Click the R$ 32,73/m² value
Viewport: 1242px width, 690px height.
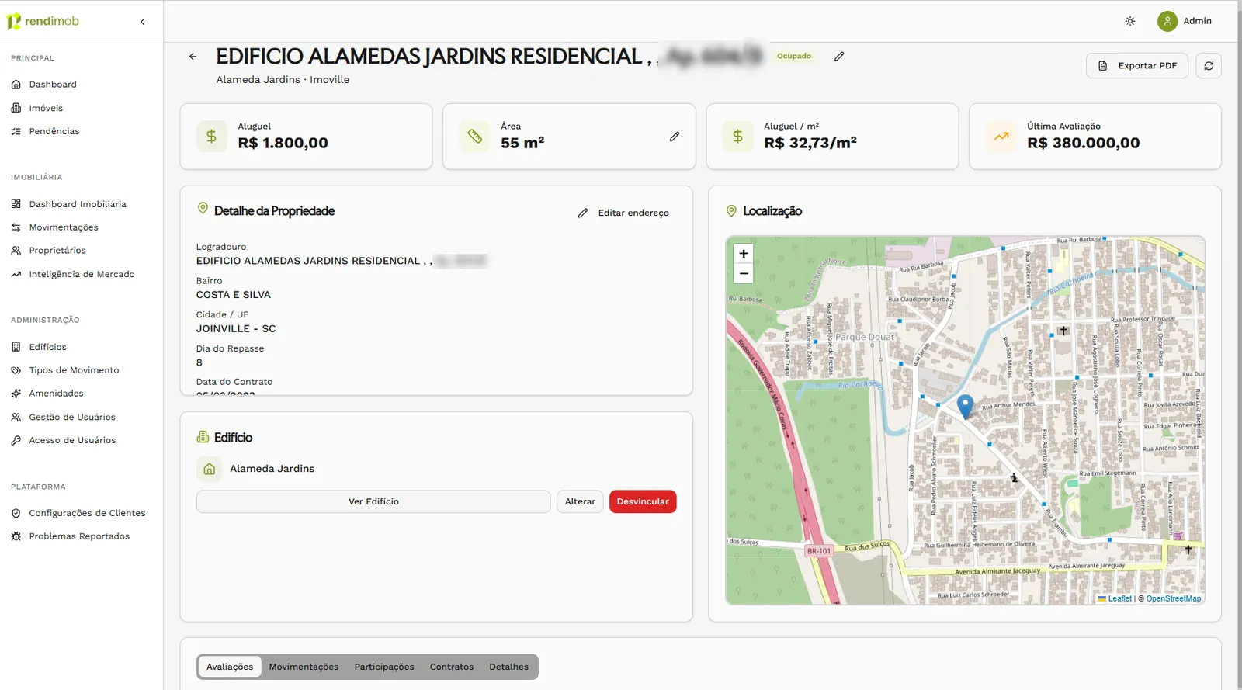810,143
